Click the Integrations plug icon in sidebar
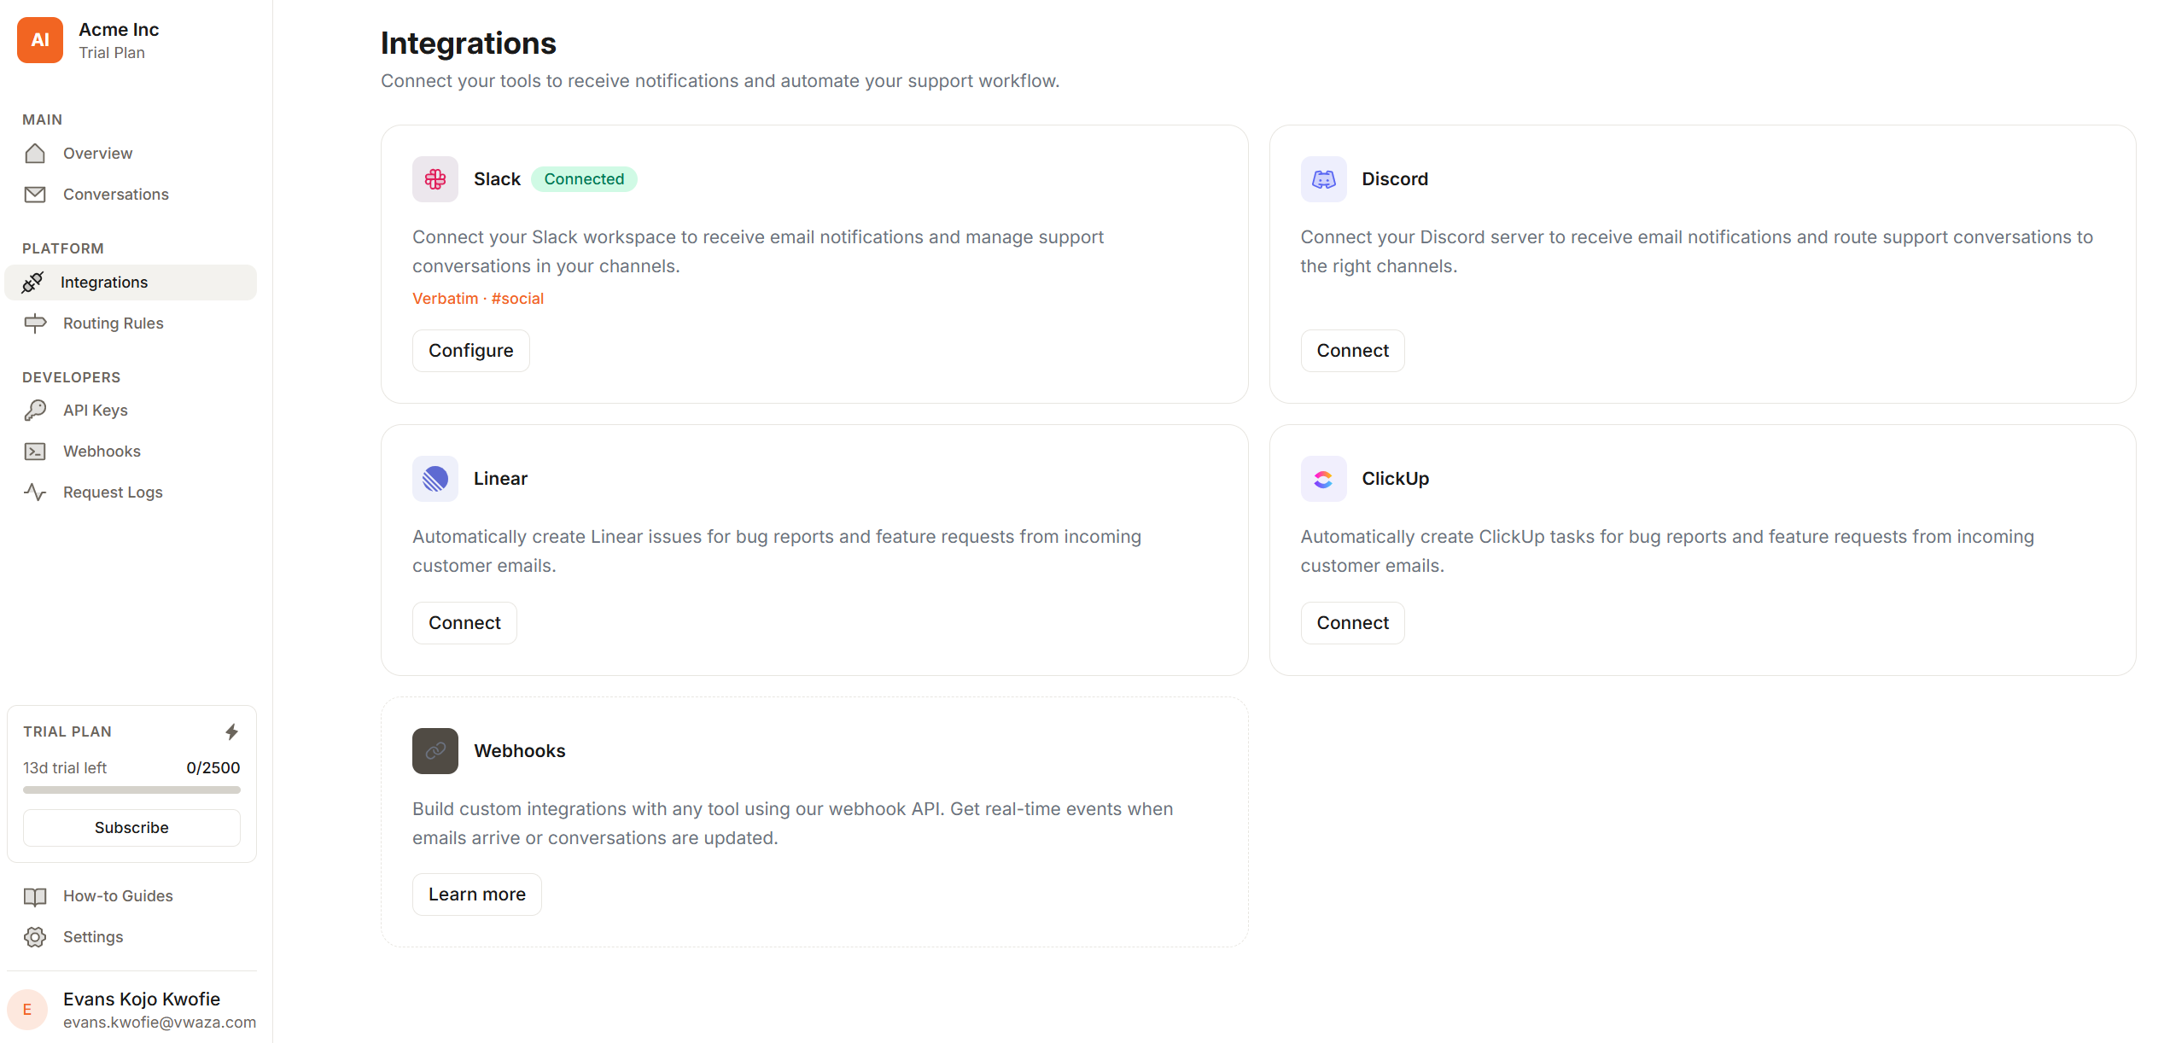2164x1043 pixels. (34, 282)
